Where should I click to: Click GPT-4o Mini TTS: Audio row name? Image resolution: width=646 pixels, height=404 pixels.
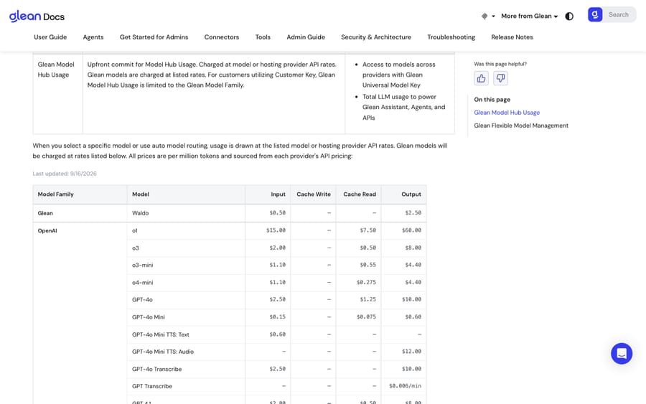[x=163, y=352]
